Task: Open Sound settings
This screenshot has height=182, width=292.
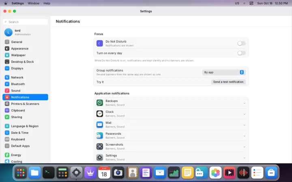Action: 25,91
